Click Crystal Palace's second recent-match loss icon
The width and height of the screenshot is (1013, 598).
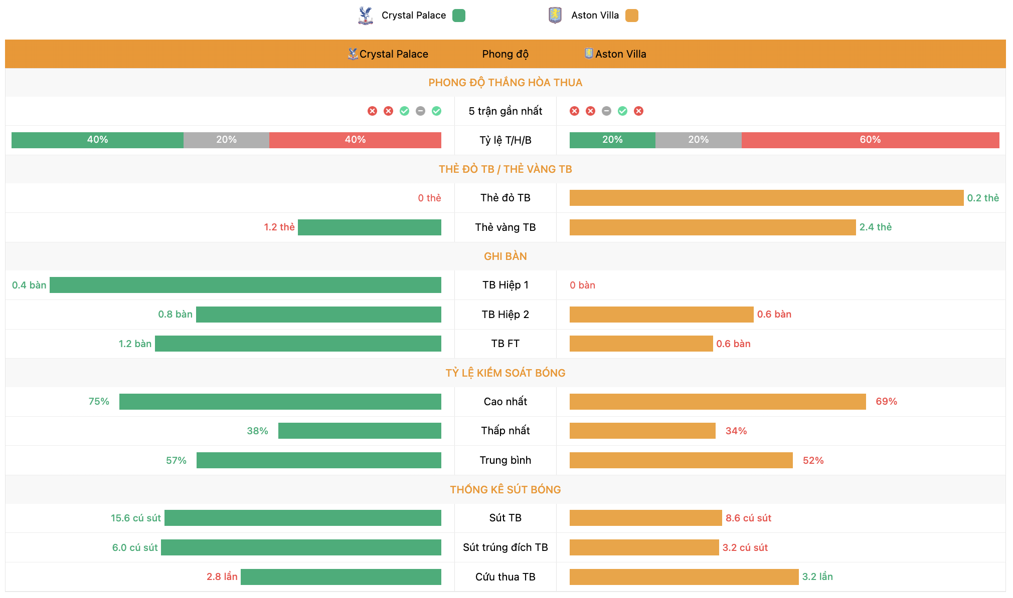[388, 111]
